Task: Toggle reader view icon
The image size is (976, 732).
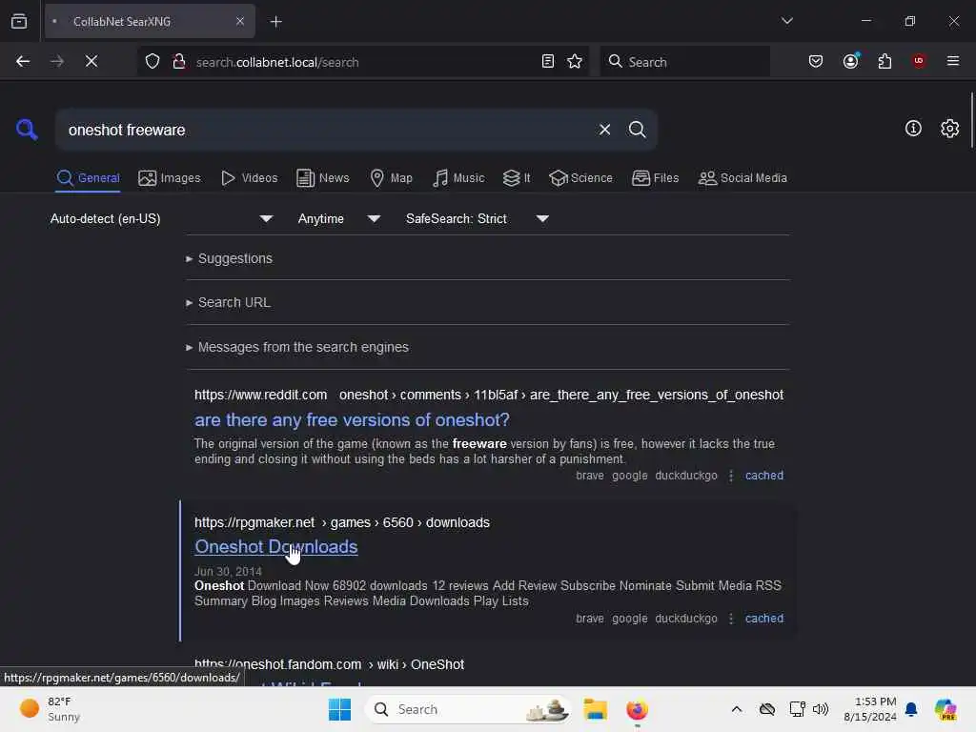Action: (548, 61)
